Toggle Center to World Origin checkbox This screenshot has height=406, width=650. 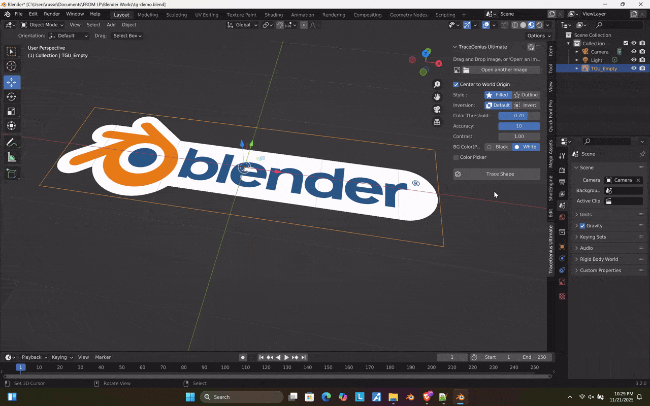[x=456, y=84]
